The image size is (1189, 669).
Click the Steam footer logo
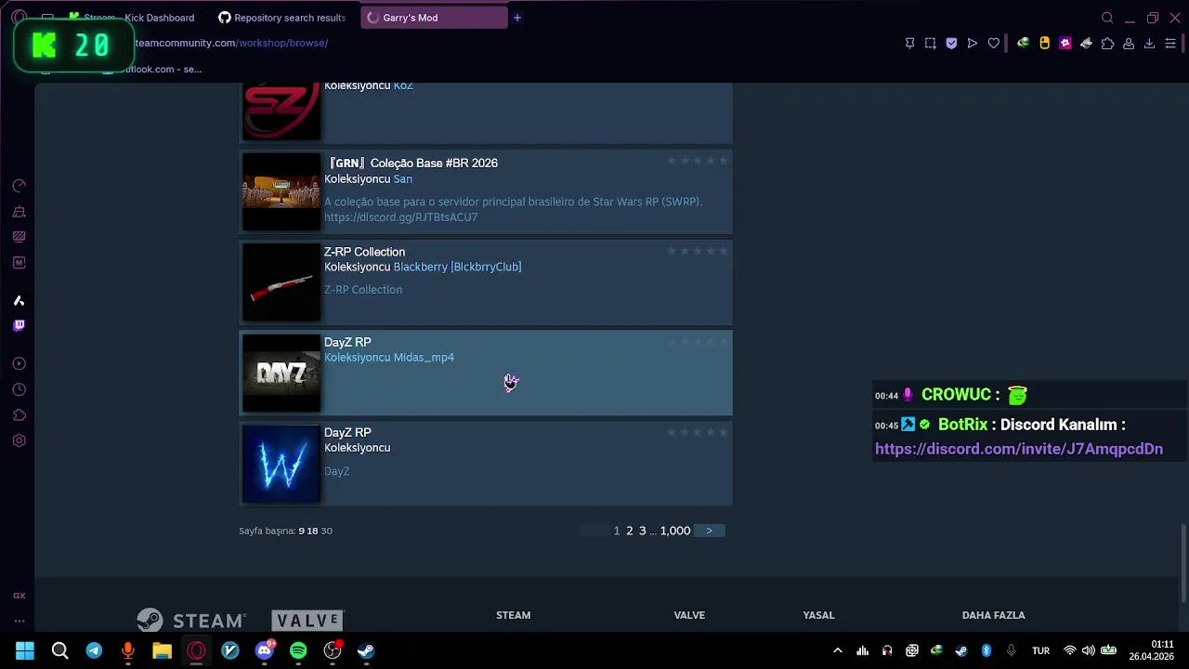coord(191,620)
